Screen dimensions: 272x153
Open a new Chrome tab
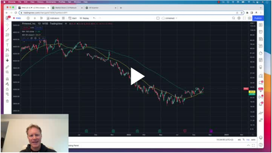point(121,8)
